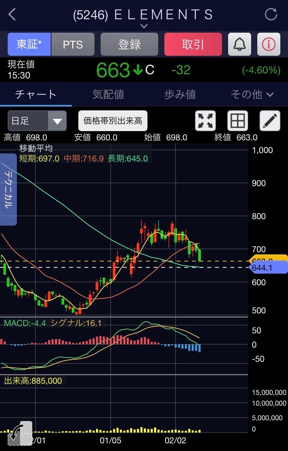Tap the back arrow icon
Screen dimensions: 288x451
pos(12,15)
